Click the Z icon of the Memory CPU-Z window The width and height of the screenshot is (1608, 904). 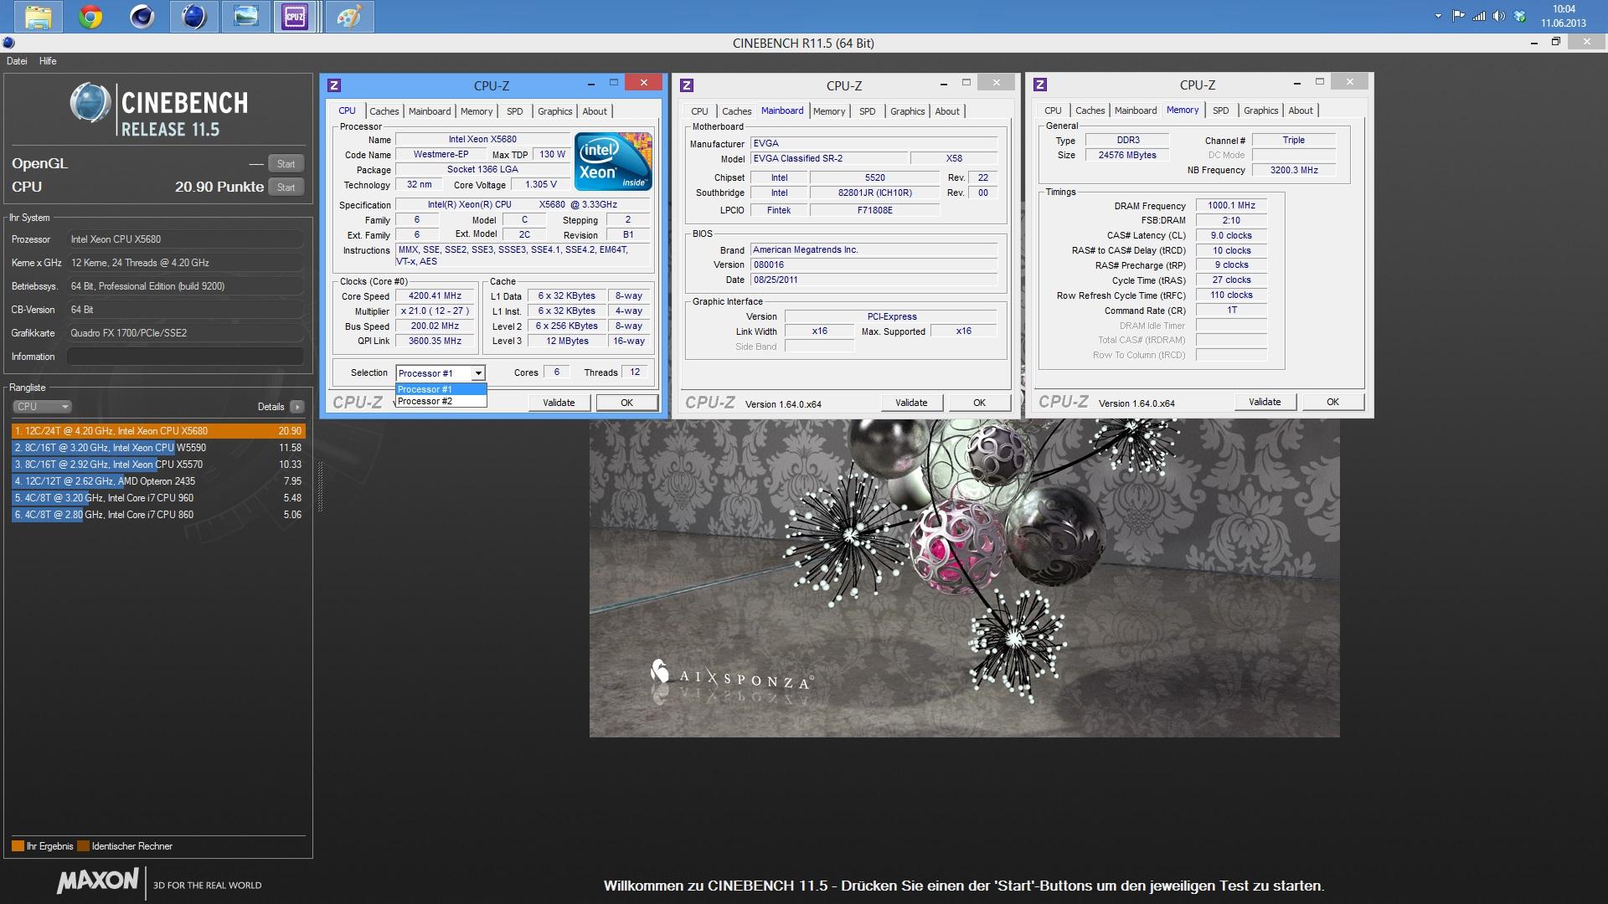(1040, 85)
